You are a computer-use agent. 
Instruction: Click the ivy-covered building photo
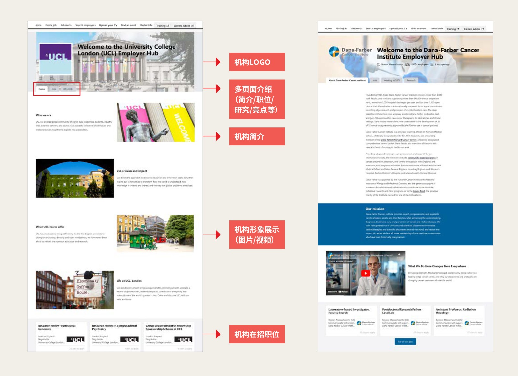(x=75, y=178)
